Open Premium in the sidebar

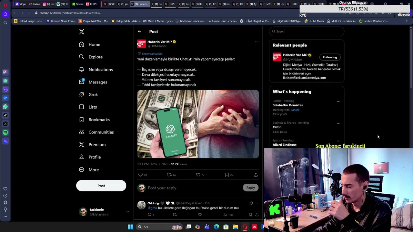[x=92, y=145]
